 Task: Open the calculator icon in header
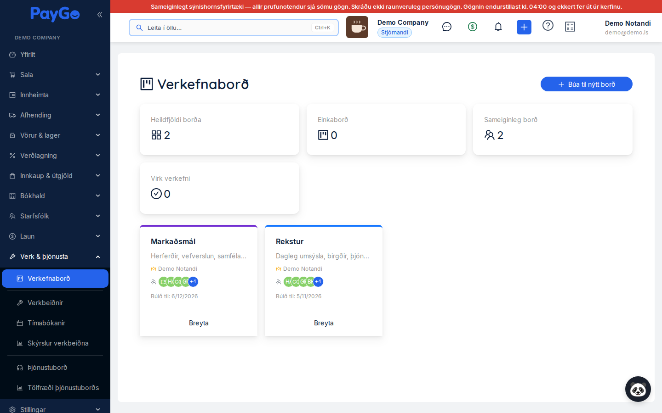[570, 27]
